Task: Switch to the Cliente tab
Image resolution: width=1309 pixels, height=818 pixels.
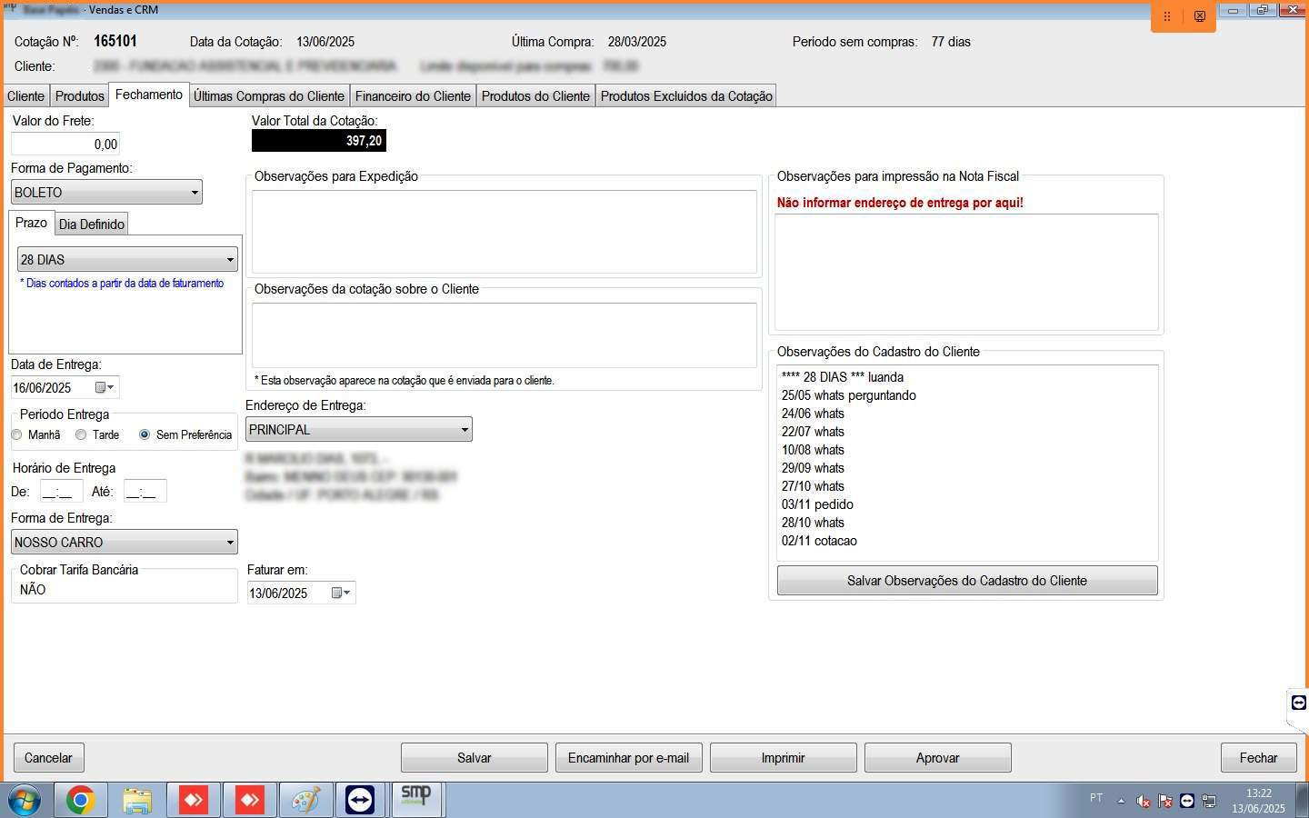Action: pos(25,96)
